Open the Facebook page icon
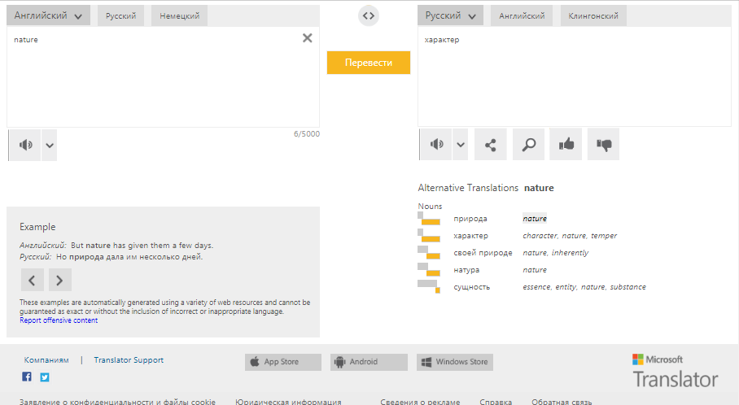This screenshot has height=405, width=739. pos(27,377)
